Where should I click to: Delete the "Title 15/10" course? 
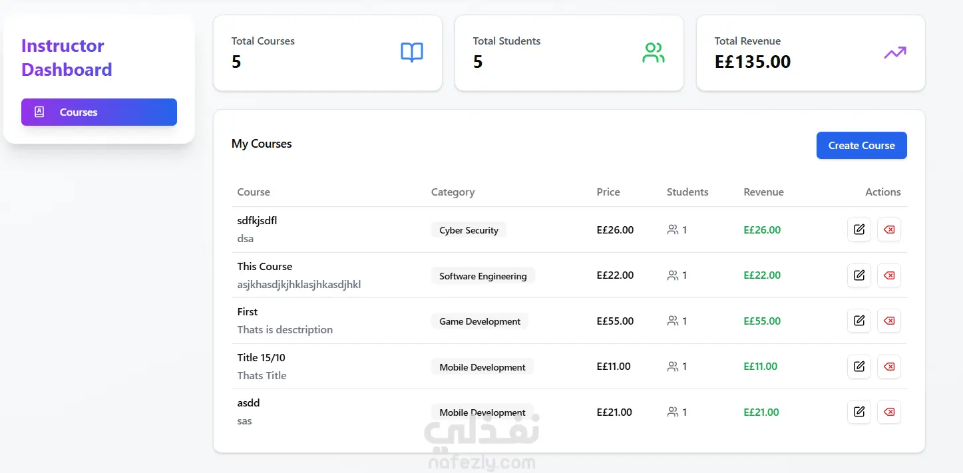click(x=888, y=367)
